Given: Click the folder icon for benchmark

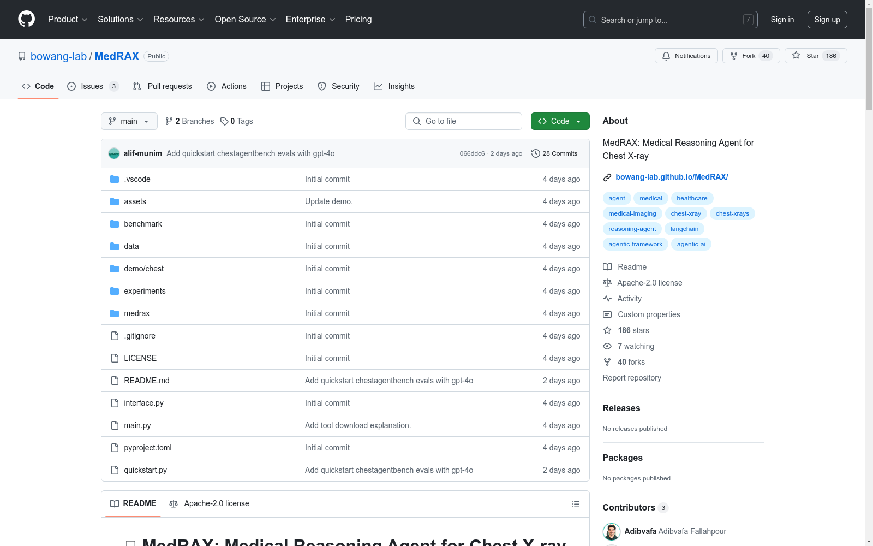Looking at the screenshot, I should [115, 224].
